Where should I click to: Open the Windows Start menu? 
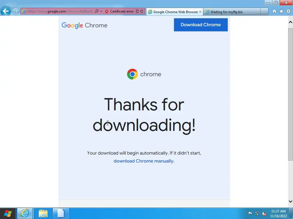click(8, 213)
